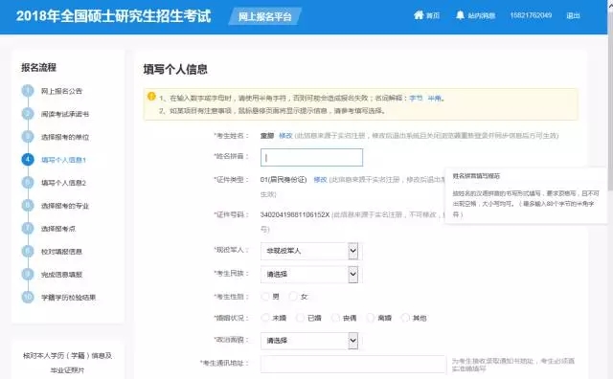Open notifications via bell icon
Image resolution: width=613 pixels, height=379 pixels.
[x=460, y=15]
